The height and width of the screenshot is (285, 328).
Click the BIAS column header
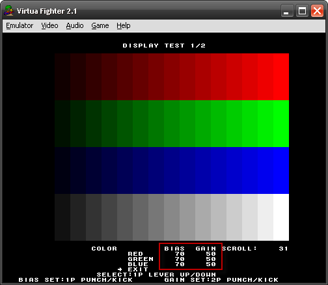(x=174, y=249)
